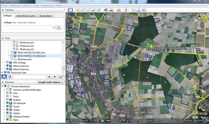209x124 pixels.
Task: Open the Ruler measurement tool
Action: (x=126, y=10)
